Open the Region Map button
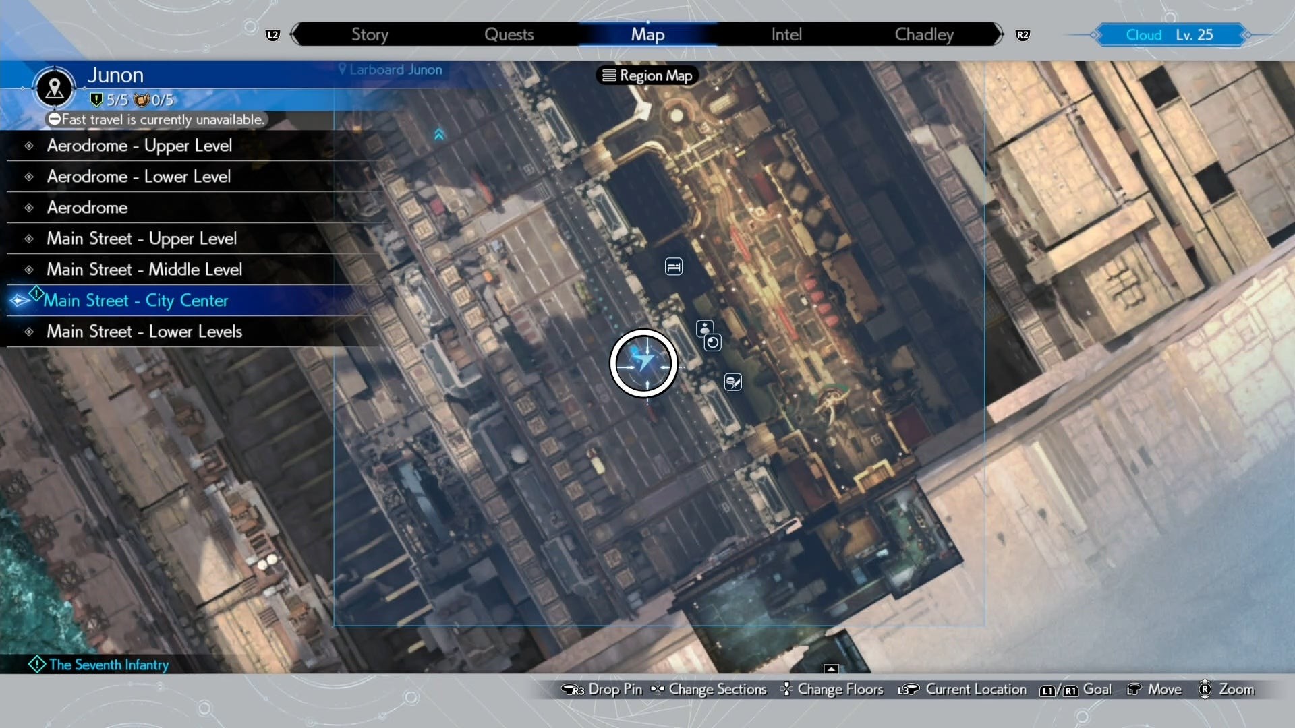Screen dimensions: 1295x728 tap(647, 75)
